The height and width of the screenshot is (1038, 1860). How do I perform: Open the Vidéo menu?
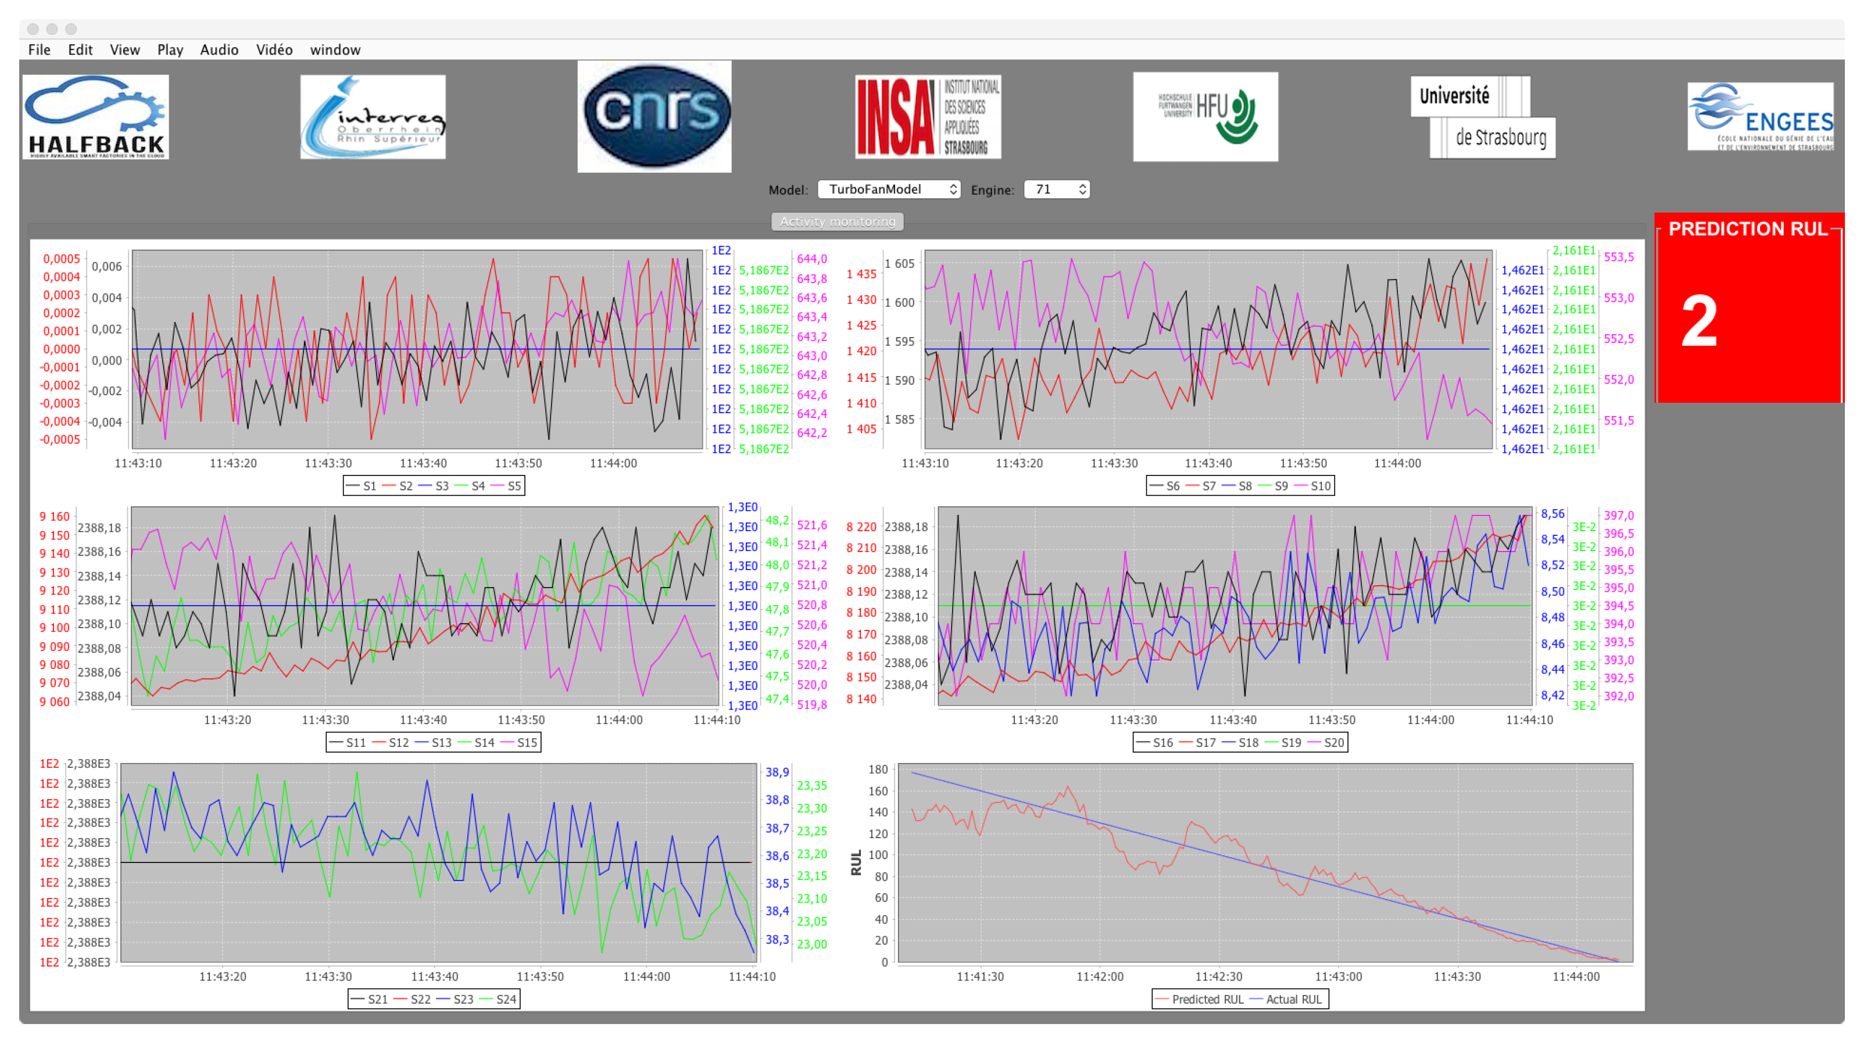click(274, 50)
